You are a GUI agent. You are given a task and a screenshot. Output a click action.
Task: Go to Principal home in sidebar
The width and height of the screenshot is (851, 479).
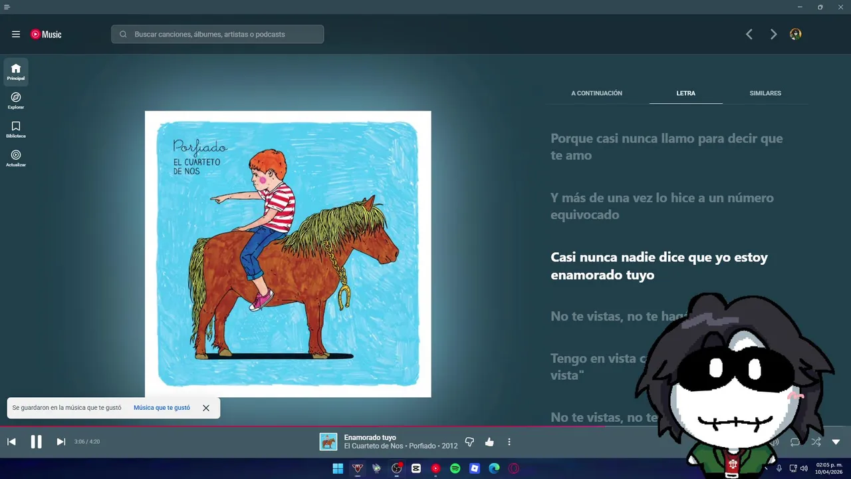pos(16,72)
